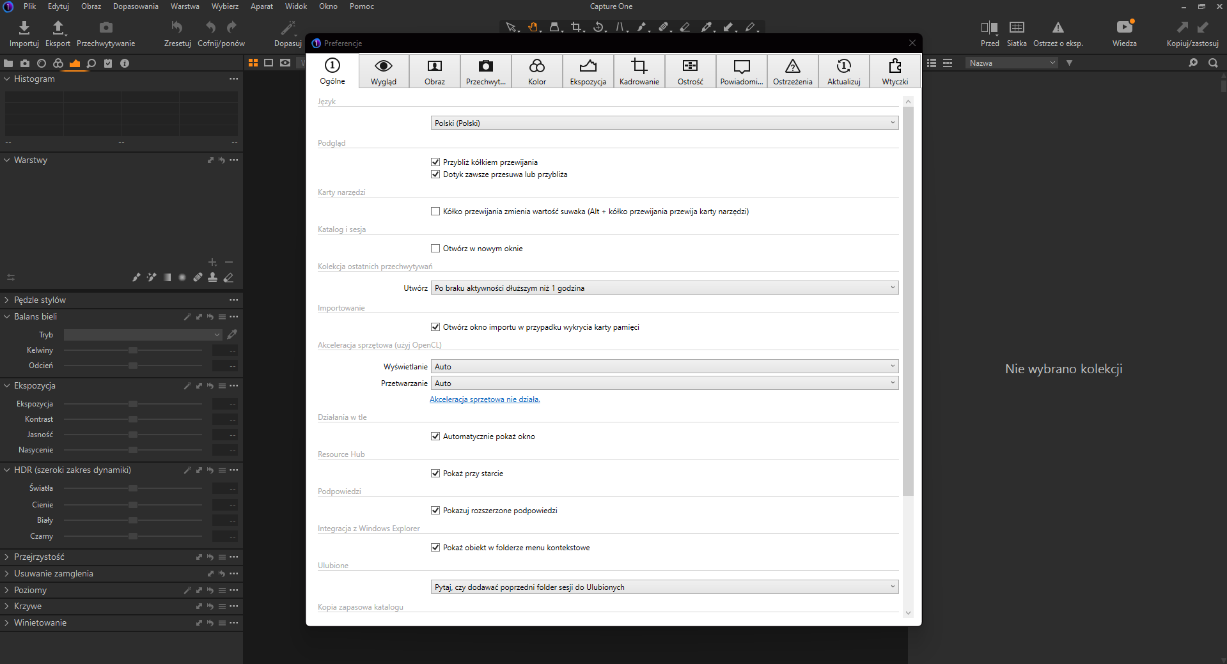This screenshot has height=664, width=1227.
Task: Enable 'Kółko przewijania zmienia wartość suwaka'
Action: (435, 212)
